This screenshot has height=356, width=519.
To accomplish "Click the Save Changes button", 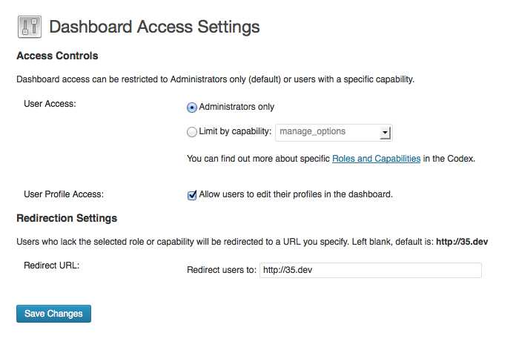I will click(53, 314).
